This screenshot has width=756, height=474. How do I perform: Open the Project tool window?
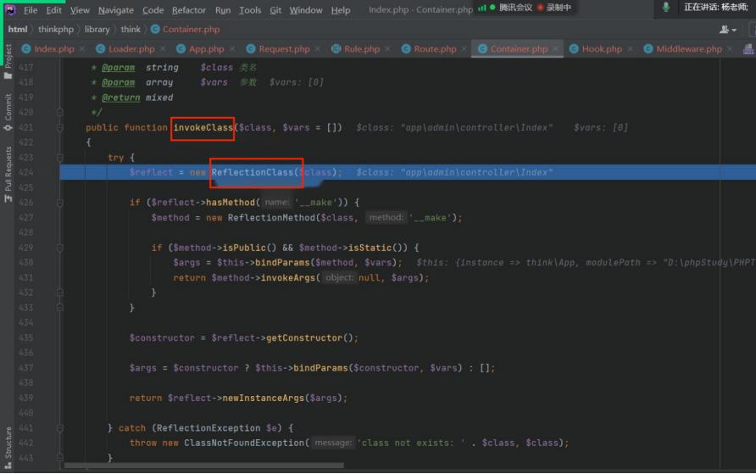pyautogui.click(x=8, y=62)
